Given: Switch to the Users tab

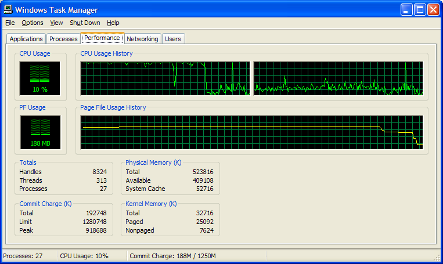Looking at the screenshot, I should (173, 39).
